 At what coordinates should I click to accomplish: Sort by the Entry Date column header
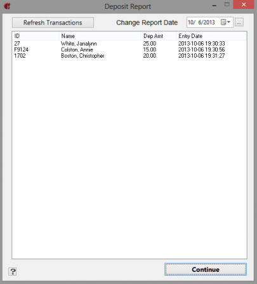click(x=211, y=36)
